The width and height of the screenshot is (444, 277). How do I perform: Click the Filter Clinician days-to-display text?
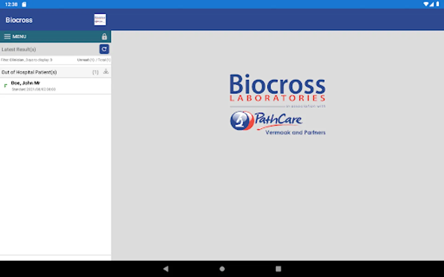pyautogui.click(x=27, y=60)
